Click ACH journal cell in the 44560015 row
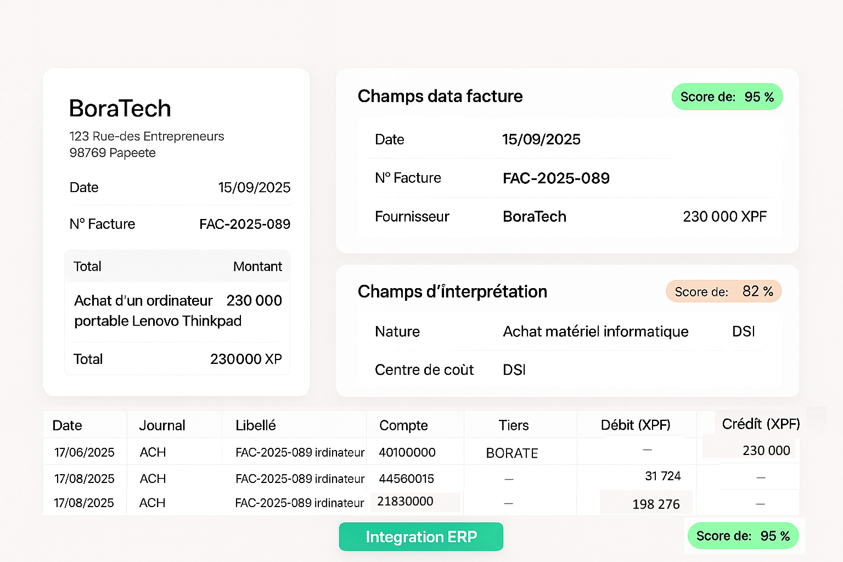Image resolution: width=843 pixels, height=562 pixels. 153,479
